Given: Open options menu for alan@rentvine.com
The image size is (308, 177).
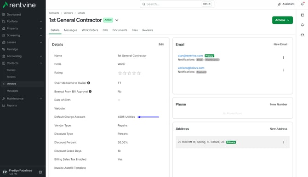Looking at the screenshot, I should click(283, 57).
